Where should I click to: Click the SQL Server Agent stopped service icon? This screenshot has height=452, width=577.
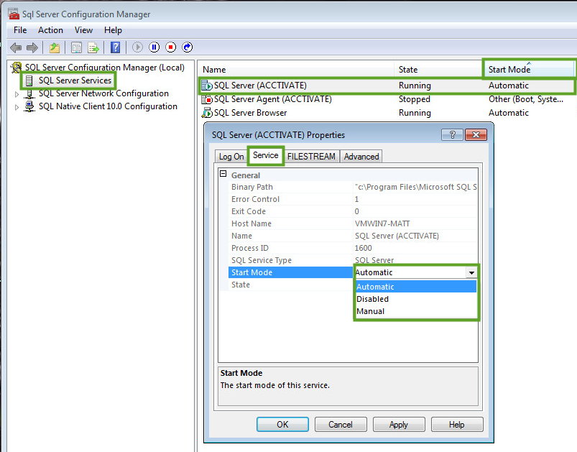tap(207, 99)
